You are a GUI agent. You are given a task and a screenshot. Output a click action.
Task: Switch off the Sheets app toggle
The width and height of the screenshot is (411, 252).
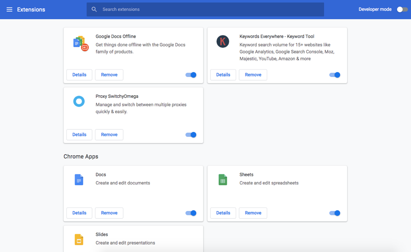coord(335,213)
